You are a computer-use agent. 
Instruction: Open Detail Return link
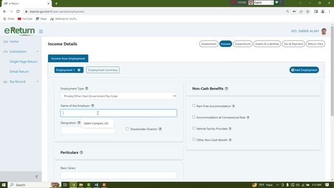pyautogui.click(x=19, y=72)
